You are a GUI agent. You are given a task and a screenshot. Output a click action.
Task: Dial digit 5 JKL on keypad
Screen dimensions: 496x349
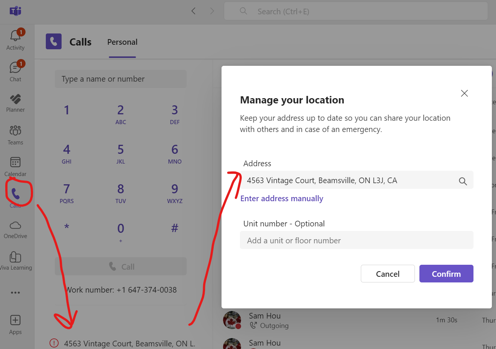click(x=121, y=153)
